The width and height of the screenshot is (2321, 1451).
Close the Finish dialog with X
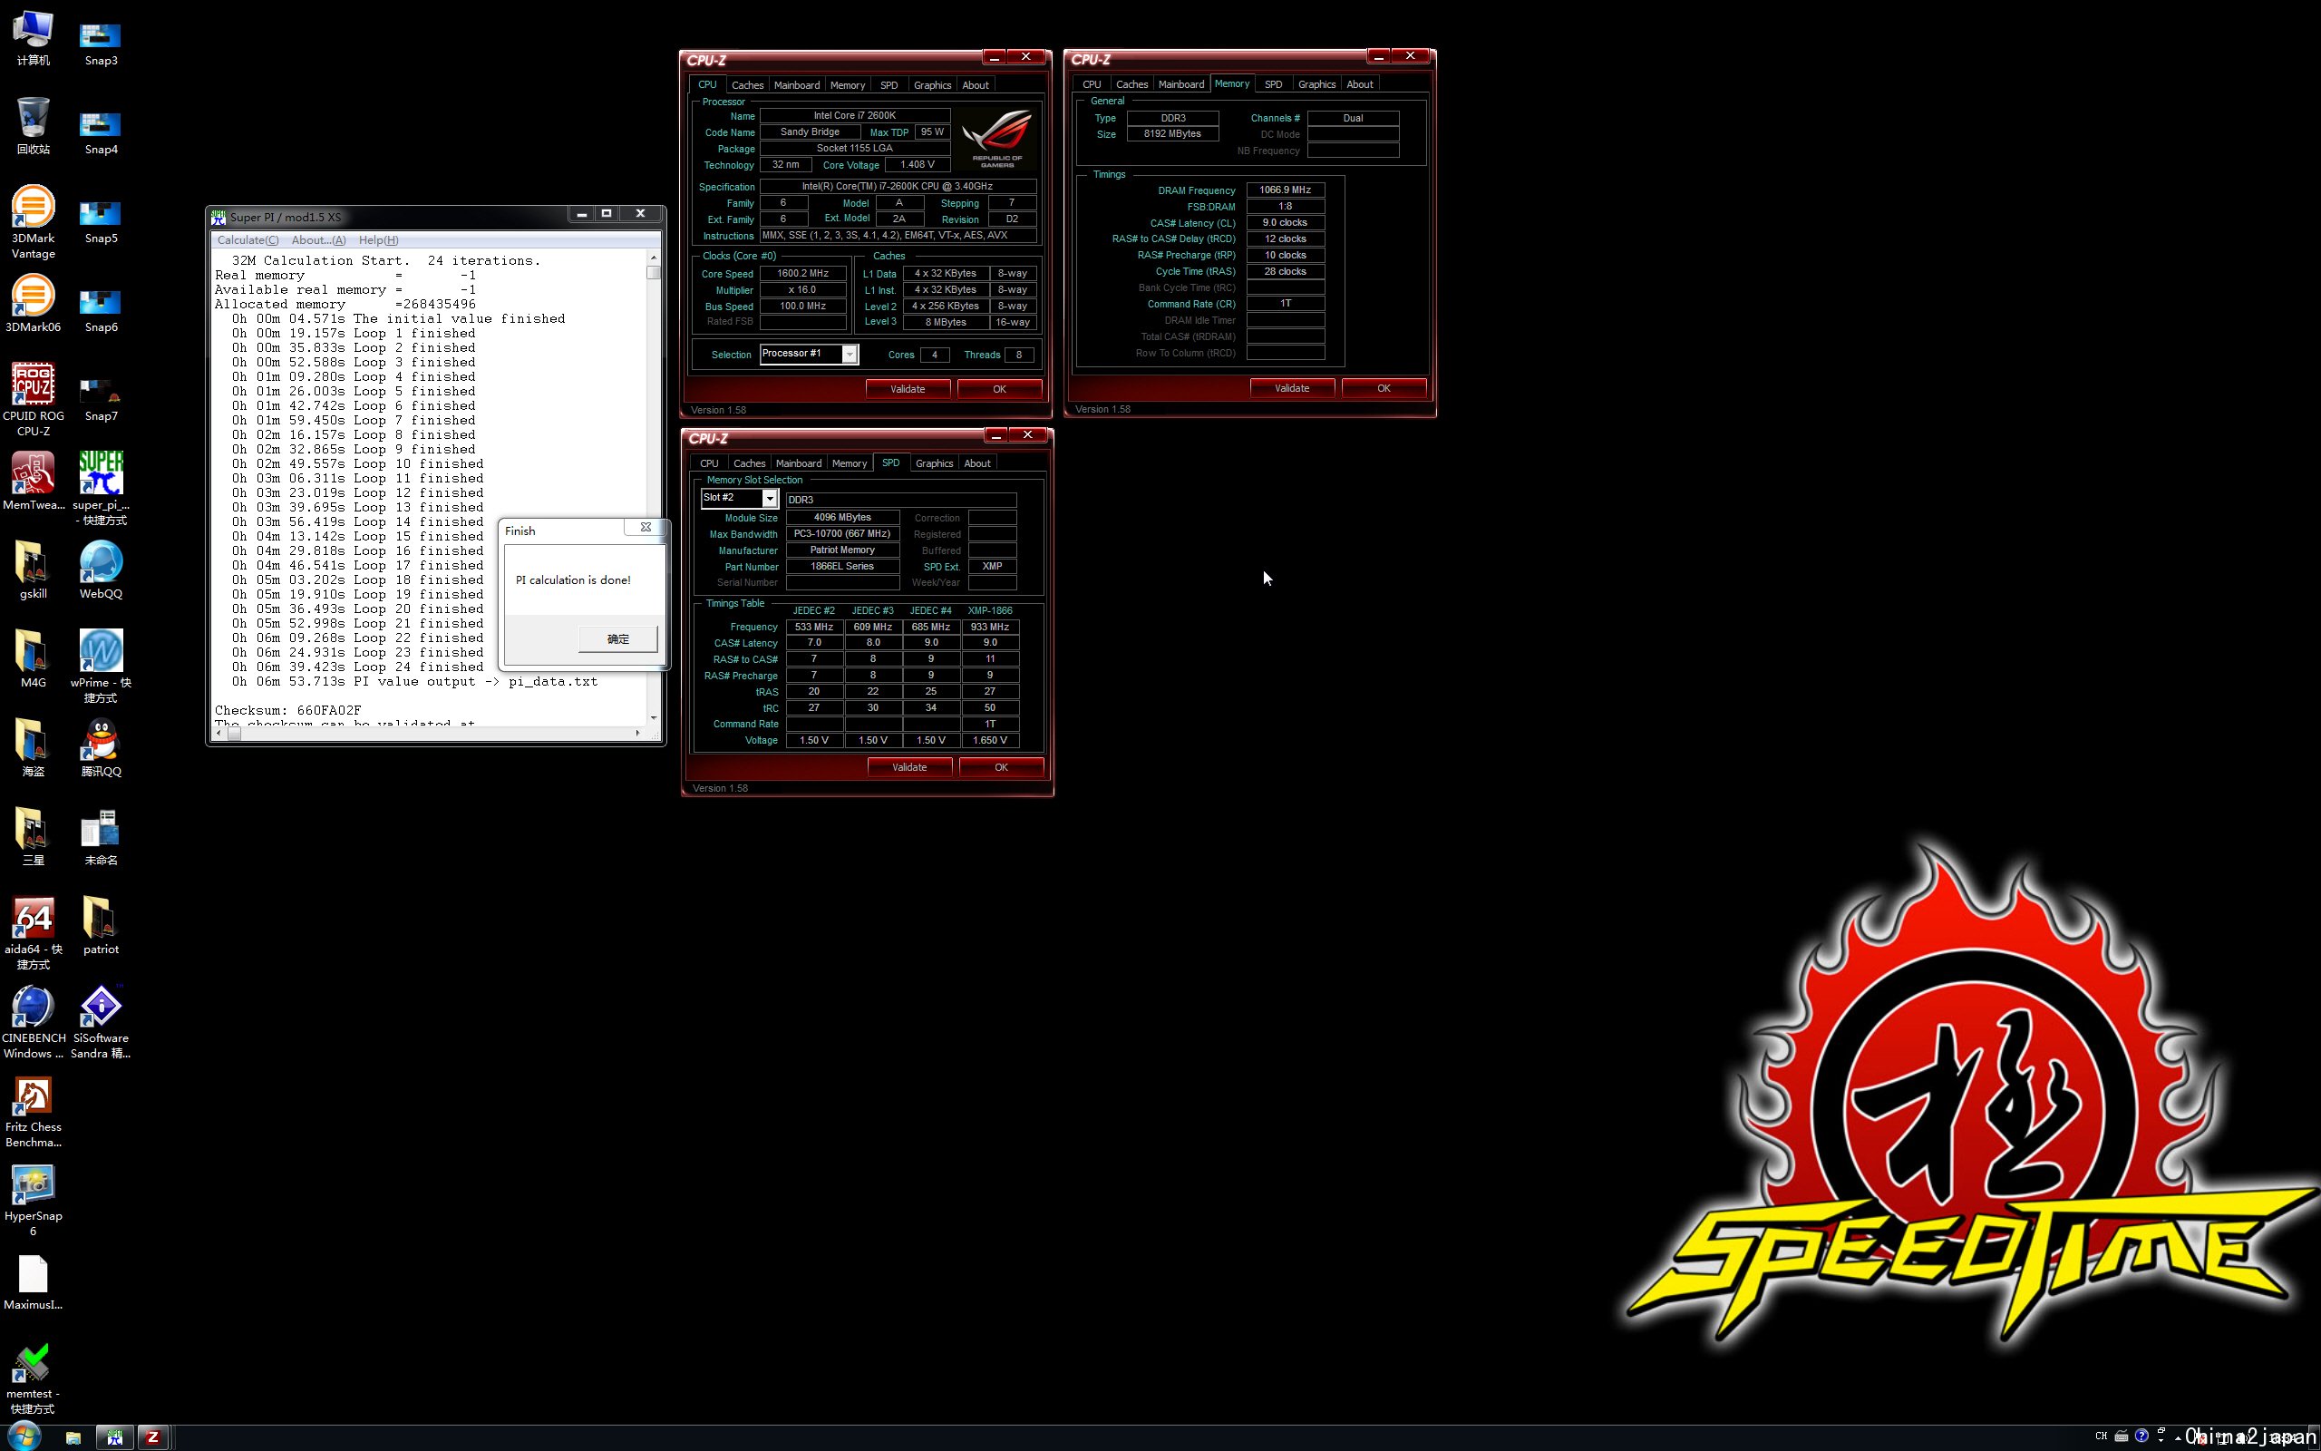click(x=646, y=527)
